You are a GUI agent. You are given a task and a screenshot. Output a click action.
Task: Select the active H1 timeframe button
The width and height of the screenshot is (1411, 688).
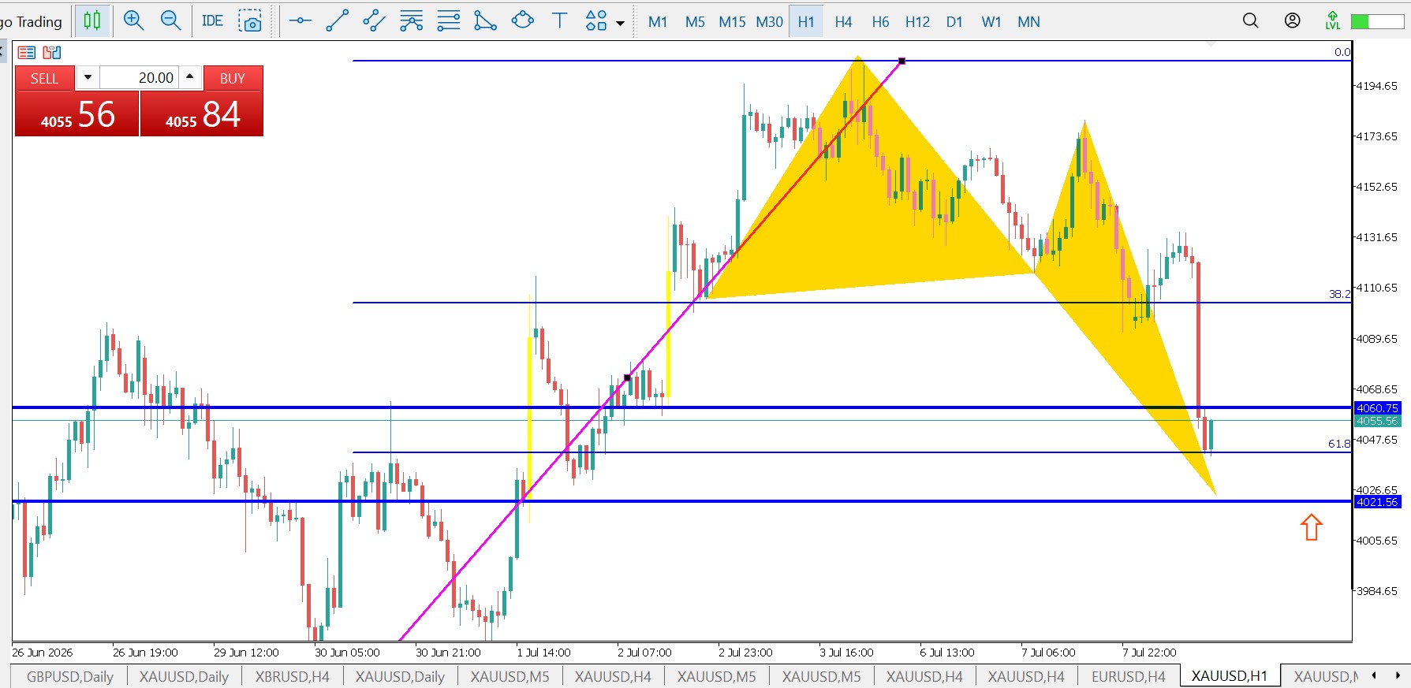(806, 22)
